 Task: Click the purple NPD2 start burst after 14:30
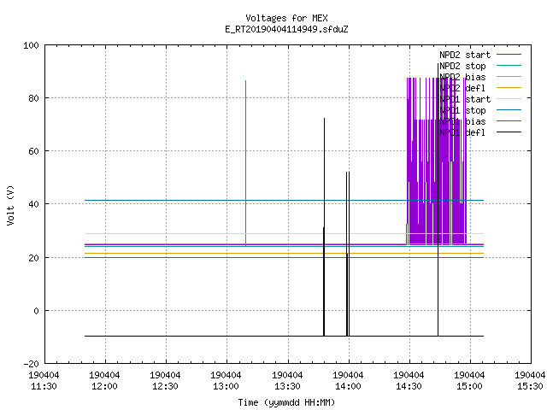tap(436, 161)
